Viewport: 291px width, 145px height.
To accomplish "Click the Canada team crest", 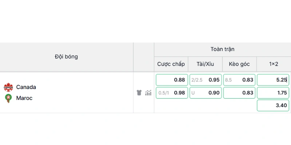I will pyautogui.click(x=8, y=87).
